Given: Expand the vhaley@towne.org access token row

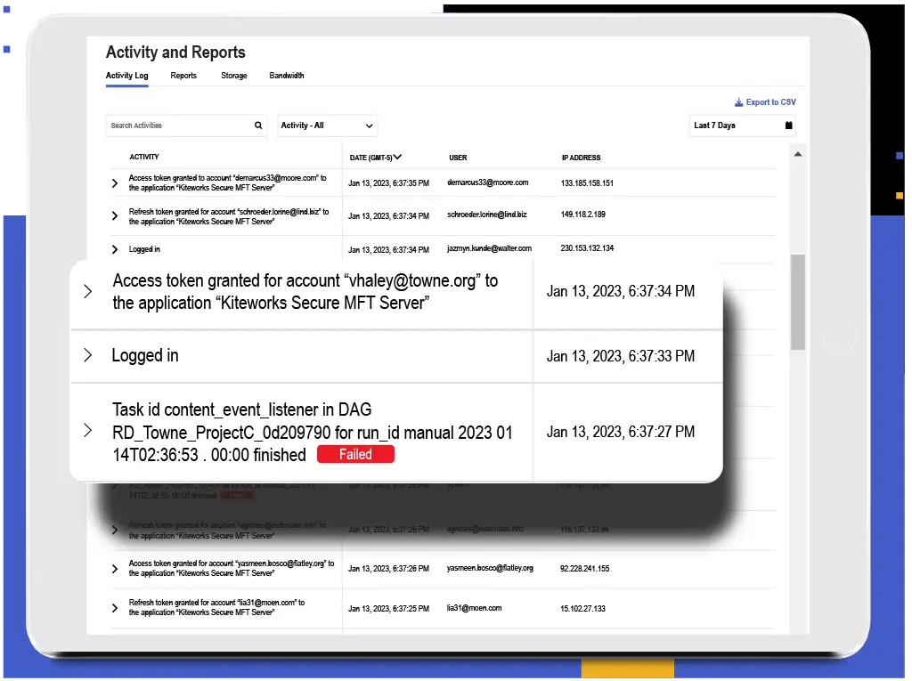Looking at the screenshot, I should tap(88, 291).
